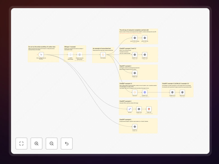Click 'The old way of using text completion' title

[x=134, y=30]
